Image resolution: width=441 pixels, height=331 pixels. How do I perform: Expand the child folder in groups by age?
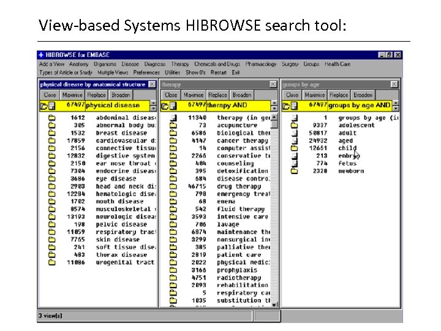pos(295,148)
